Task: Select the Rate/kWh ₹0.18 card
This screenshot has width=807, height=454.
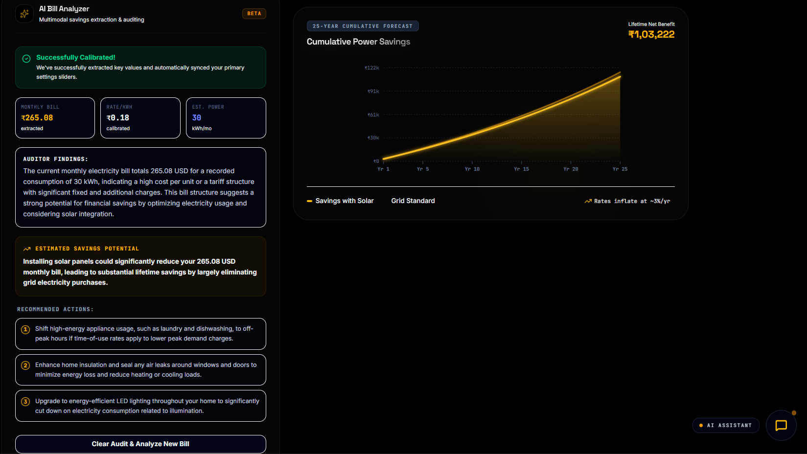Action: [140, 118]
